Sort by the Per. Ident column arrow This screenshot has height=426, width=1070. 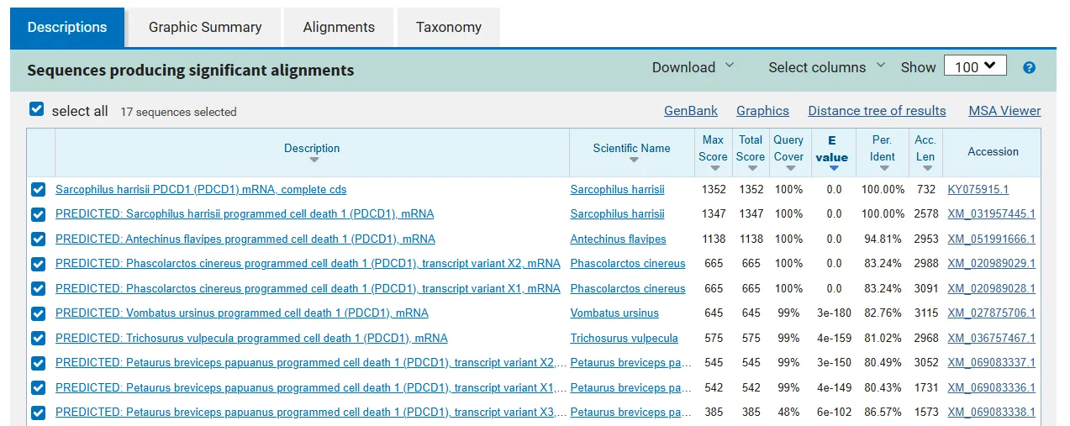[x=883, y=168]
